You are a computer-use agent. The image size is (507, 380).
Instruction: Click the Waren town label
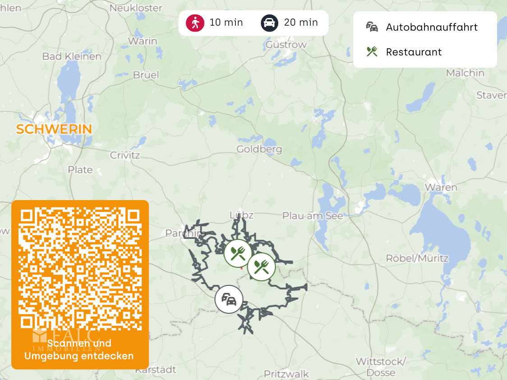[441, 188]
